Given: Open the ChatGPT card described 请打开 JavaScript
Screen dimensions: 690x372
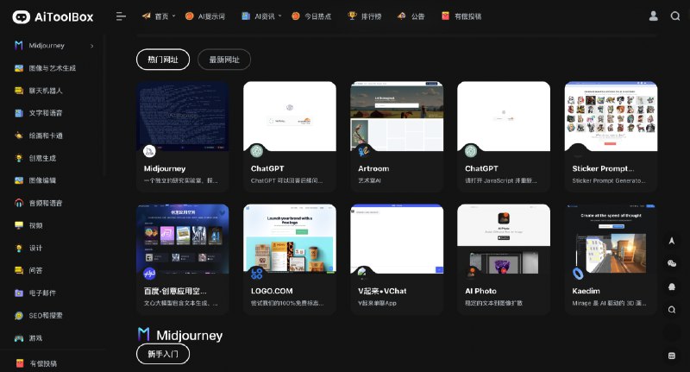Looking at the screenshot, I should click(x=504, y=136).
